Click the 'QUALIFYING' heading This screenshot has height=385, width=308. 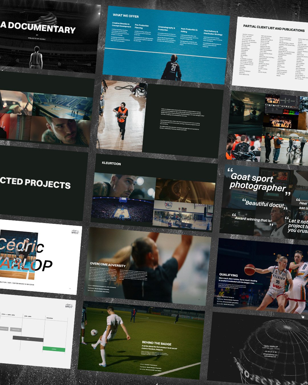[228, 275]
